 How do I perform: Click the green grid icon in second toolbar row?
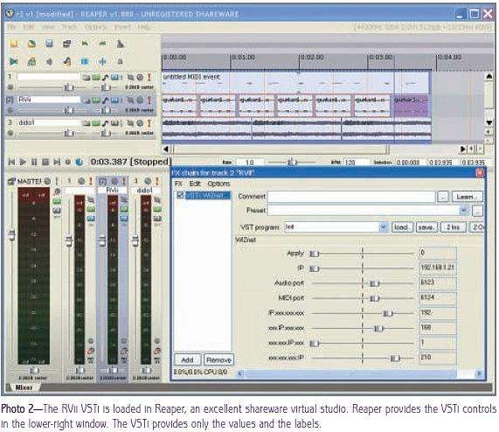(31, 61)
